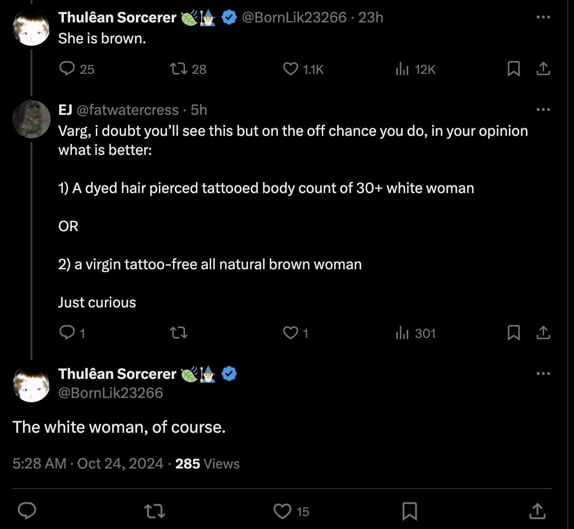The height and width of the screenshot is (529, 574).
Task: Share the main post via the bottom bar
Action: pyautogui.click(x=537, y=511)
